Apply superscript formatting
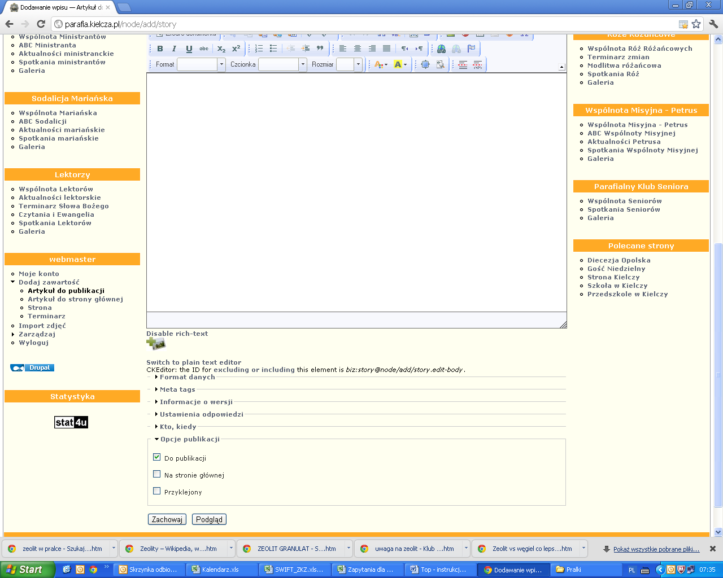The image size is (723, 578). pyautogui.click(x=236, y=49)
